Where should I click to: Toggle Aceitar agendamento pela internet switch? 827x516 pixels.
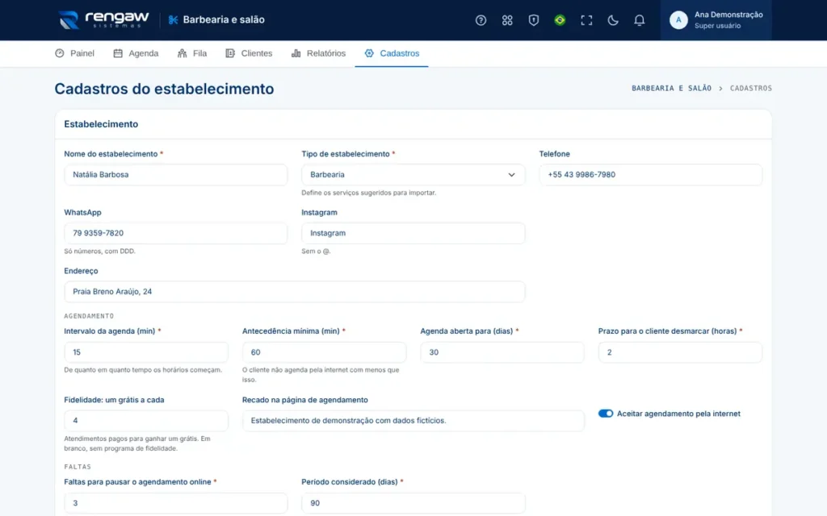606,414
